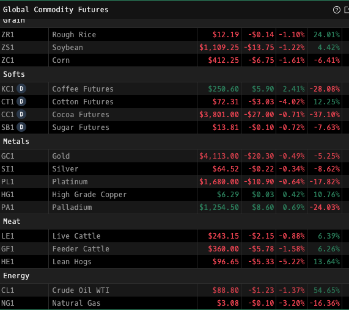The height and width of the screenshot is (310, 349).
Task: Select ticker SI1
Action: (x=8, y=169)
